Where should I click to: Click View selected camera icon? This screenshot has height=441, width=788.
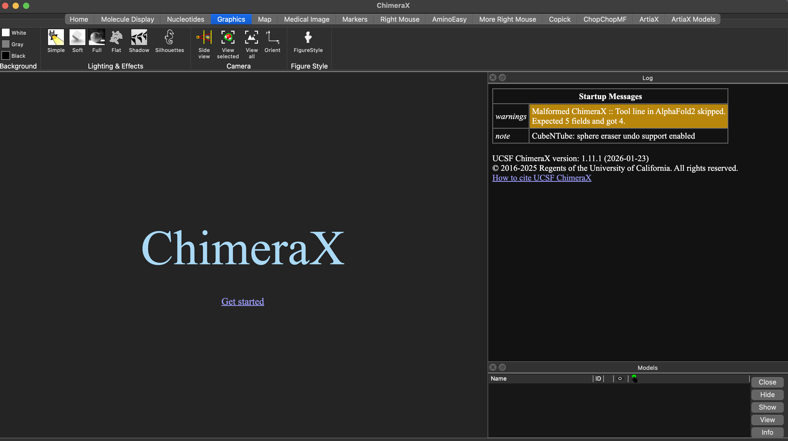tap(228, 44)
